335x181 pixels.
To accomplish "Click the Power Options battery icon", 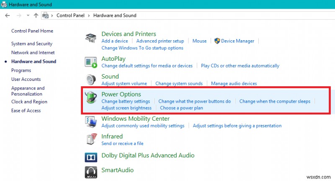I will tap(91, 98).
